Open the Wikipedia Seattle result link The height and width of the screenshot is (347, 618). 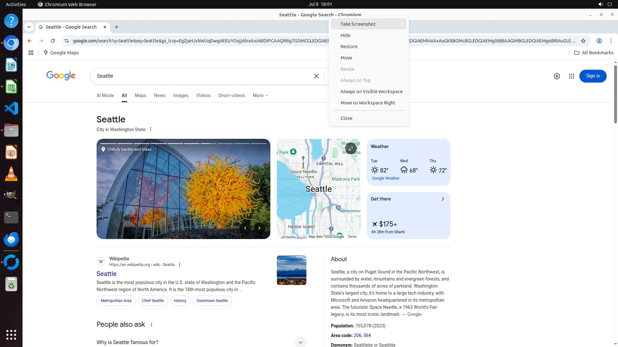tap(107, 274)
